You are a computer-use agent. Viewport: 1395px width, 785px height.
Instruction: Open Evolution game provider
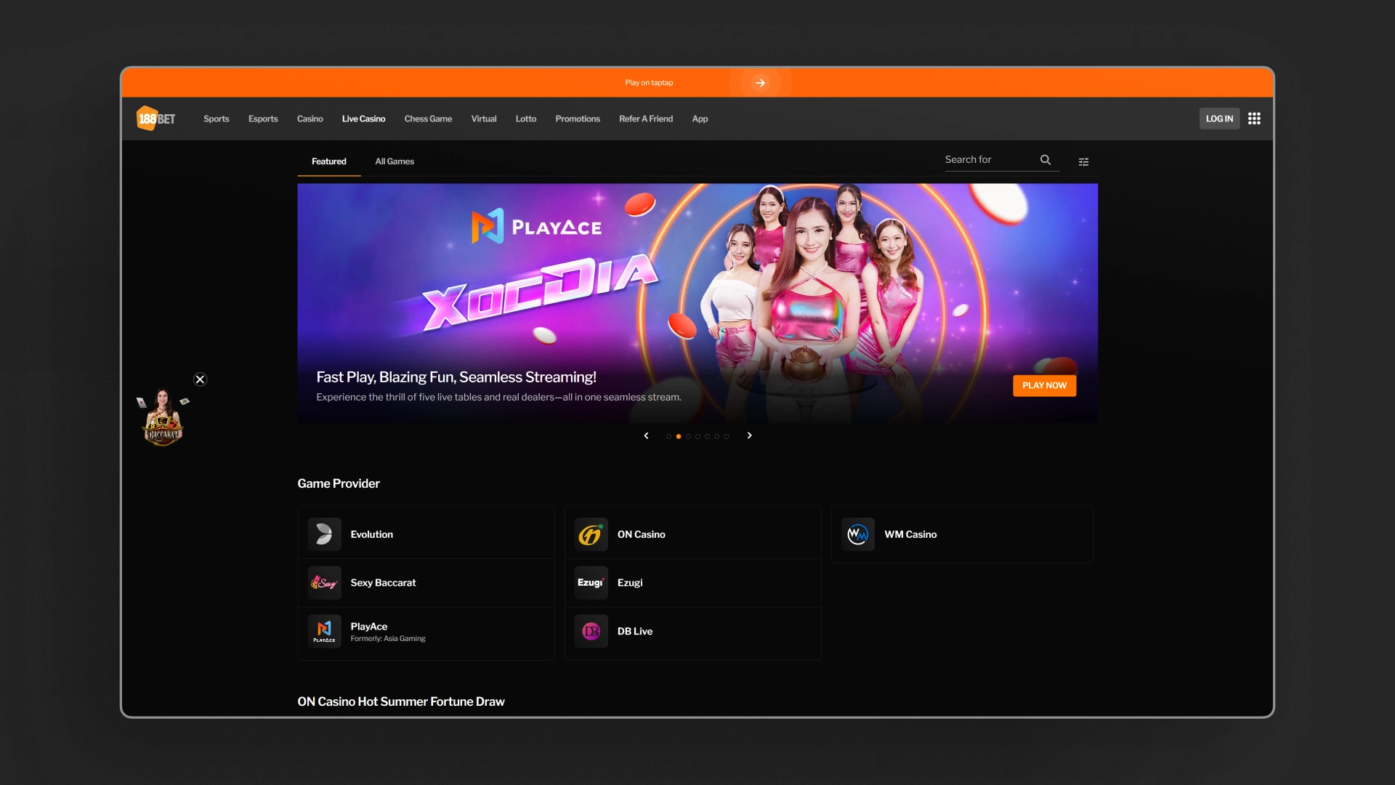pyautogui.click(x=426, y=534)
